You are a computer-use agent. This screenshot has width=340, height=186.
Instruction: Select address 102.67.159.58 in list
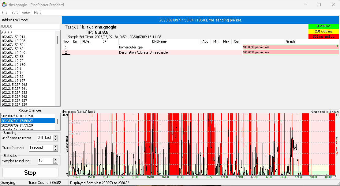point(12,57)
